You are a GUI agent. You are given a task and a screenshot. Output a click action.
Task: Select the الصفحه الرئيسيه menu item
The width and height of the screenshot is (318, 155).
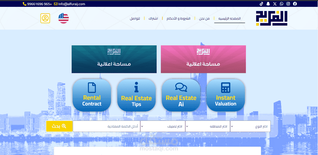(x=229, y=18)
